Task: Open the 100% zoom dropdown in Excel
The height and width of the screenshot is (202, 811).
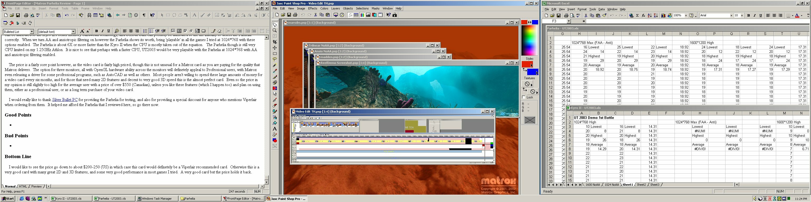Action: [686, 15]
